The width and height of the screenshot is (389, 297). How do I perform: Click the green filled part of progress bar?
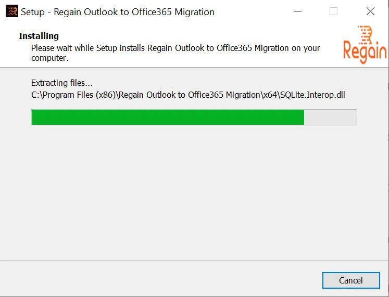168,117
